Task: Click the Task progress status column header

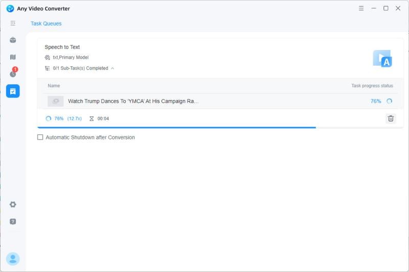Action: (x=372, y=86)
